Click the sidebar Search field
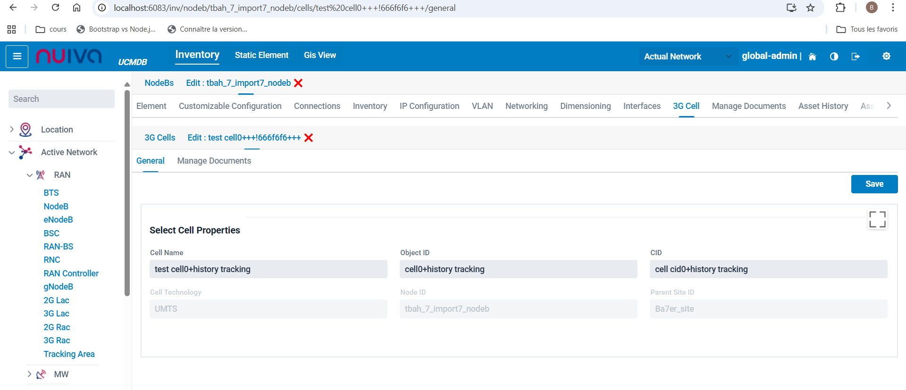This screenshot has height=390, width=906. [x=61, y=99]
